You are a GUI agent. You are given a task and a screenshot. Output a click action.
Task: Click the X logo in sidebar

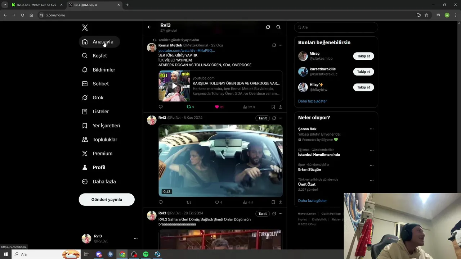click(x=85, y=28)
